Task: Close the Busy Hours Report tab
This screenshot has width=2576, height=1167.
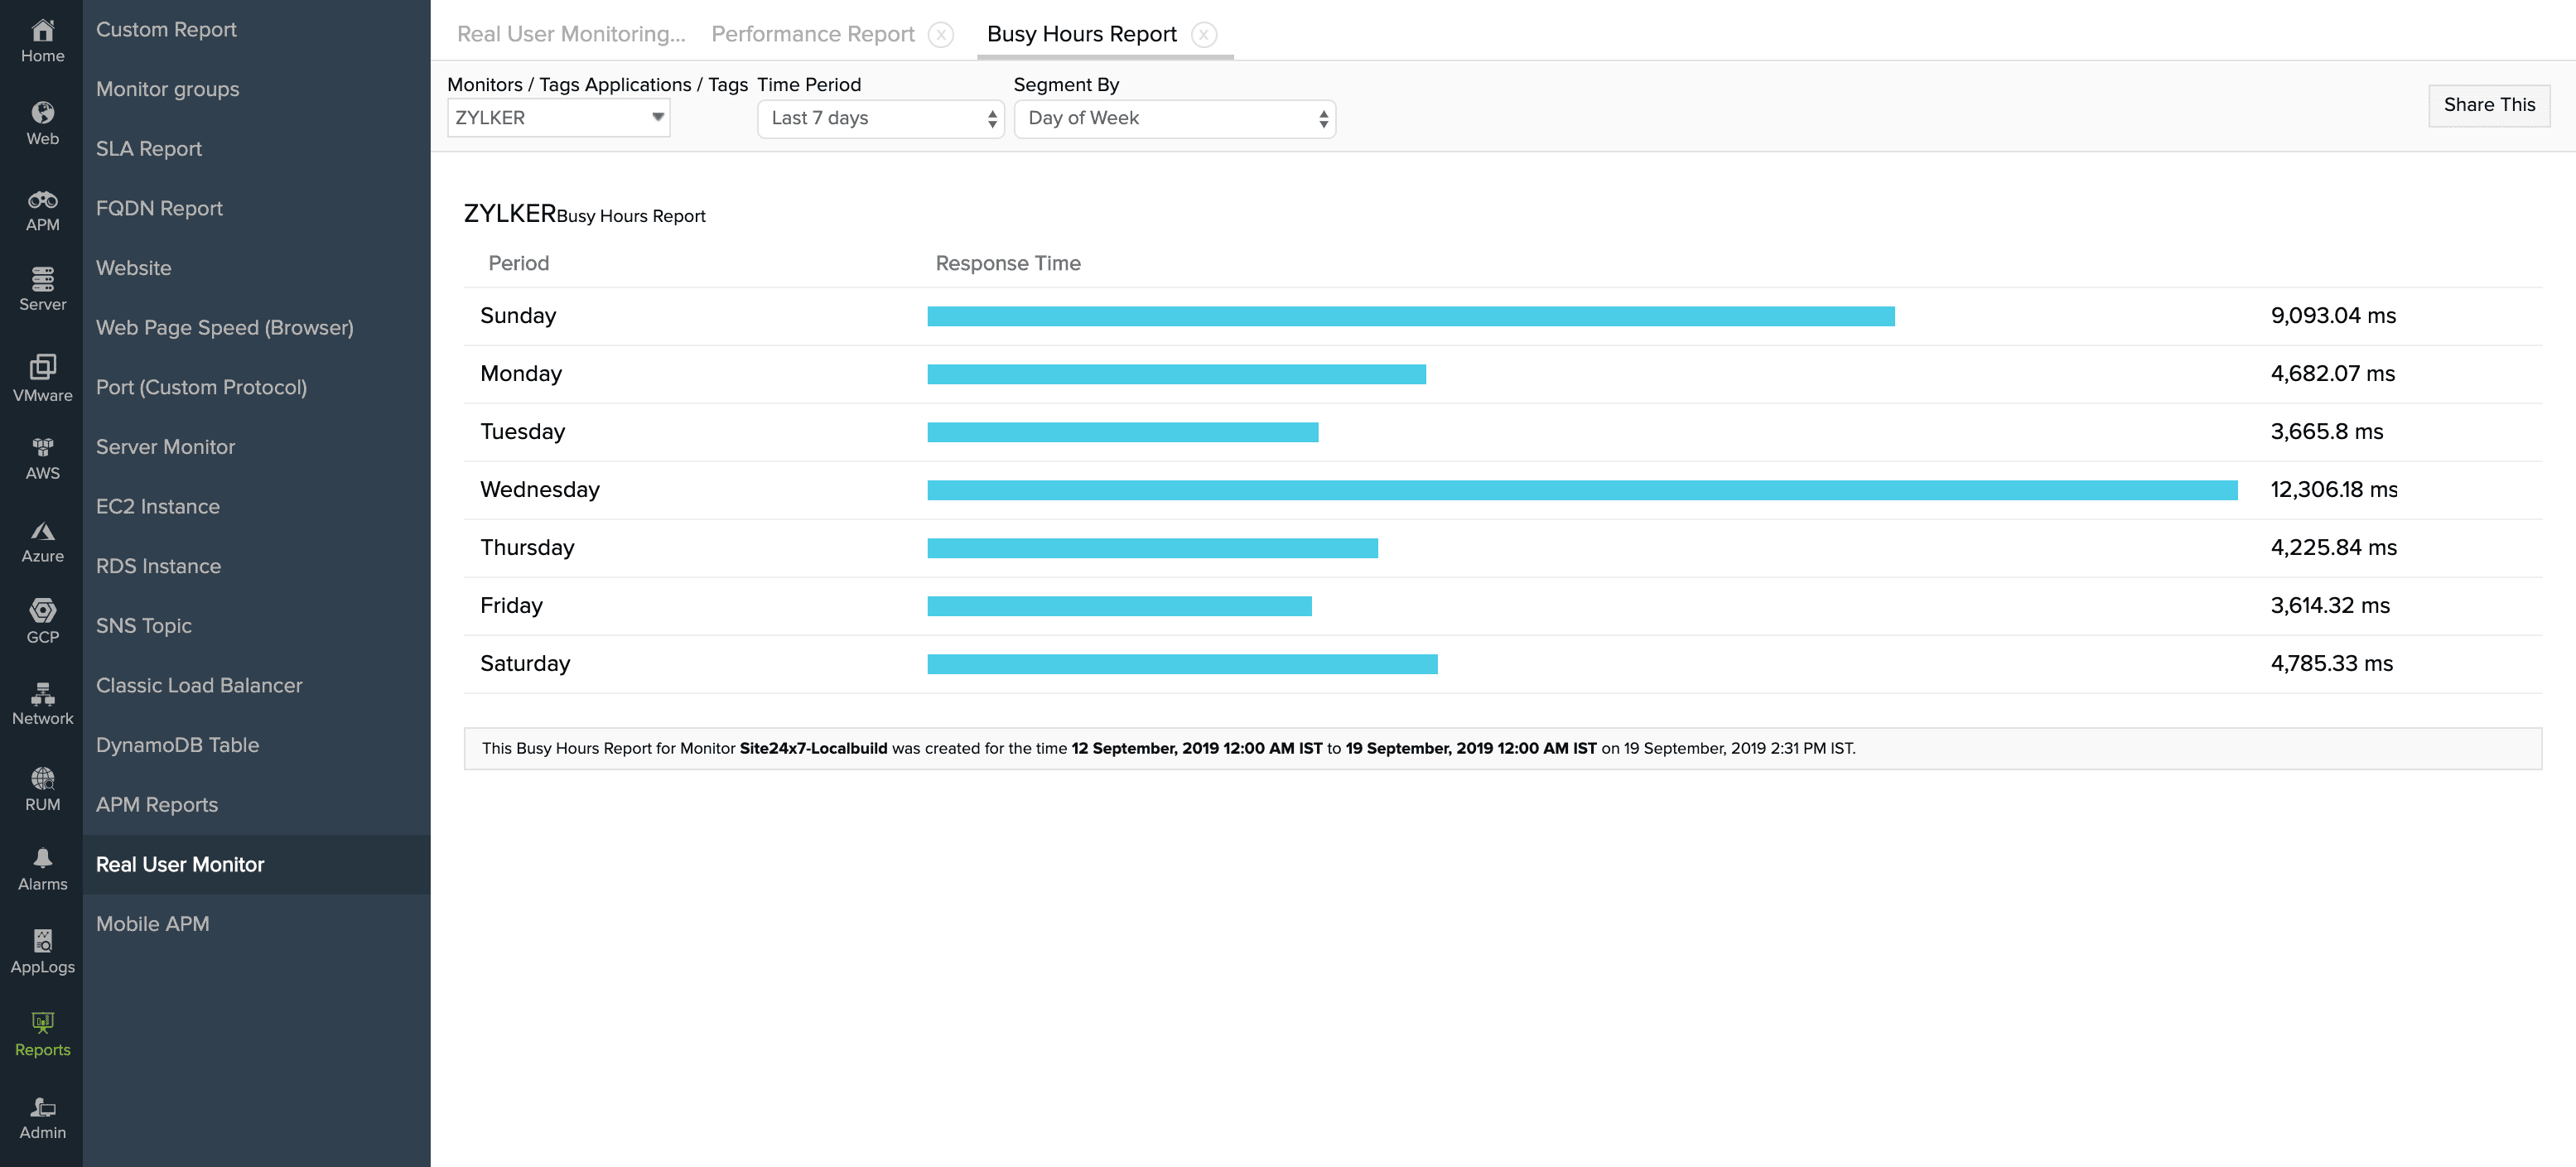Action: tap(1204, 34)
